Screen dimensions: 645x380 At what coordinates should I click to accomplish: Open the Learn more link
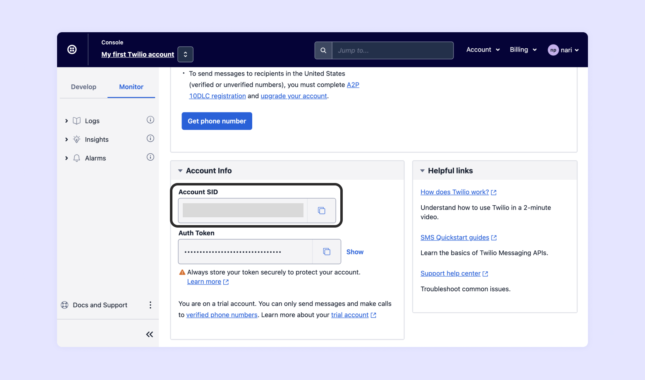[x=204, y=282]
